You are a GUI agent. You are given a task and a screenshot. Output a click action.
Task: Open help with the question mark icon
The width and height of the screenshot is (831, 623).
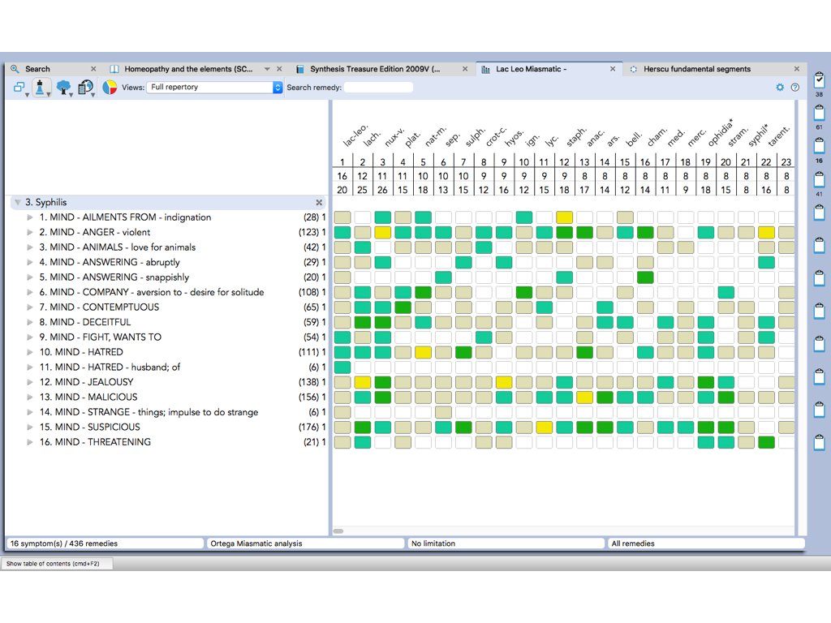point(795,88)
